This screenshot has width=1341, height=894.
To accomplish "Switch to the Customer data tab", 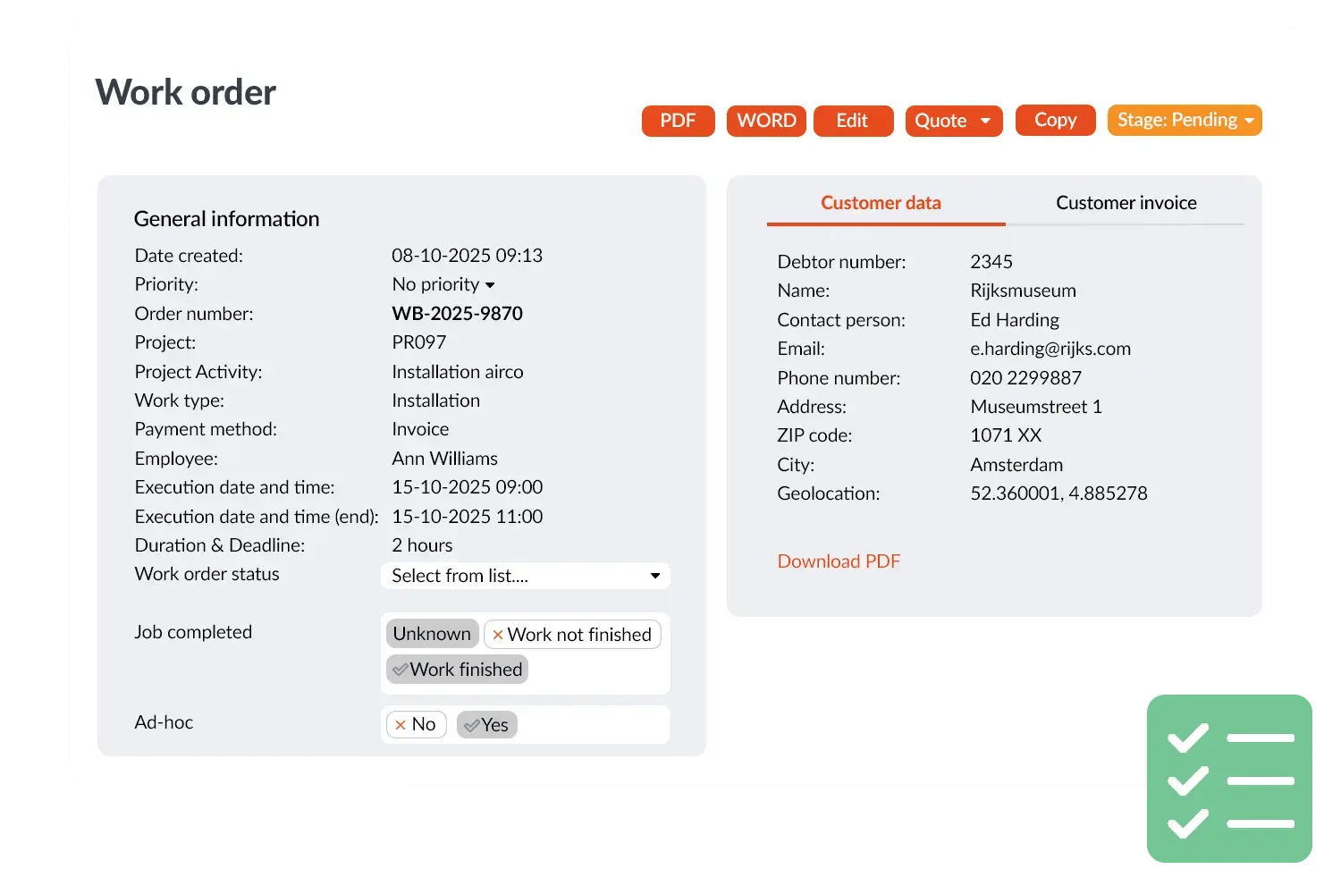I will (881, 203).
